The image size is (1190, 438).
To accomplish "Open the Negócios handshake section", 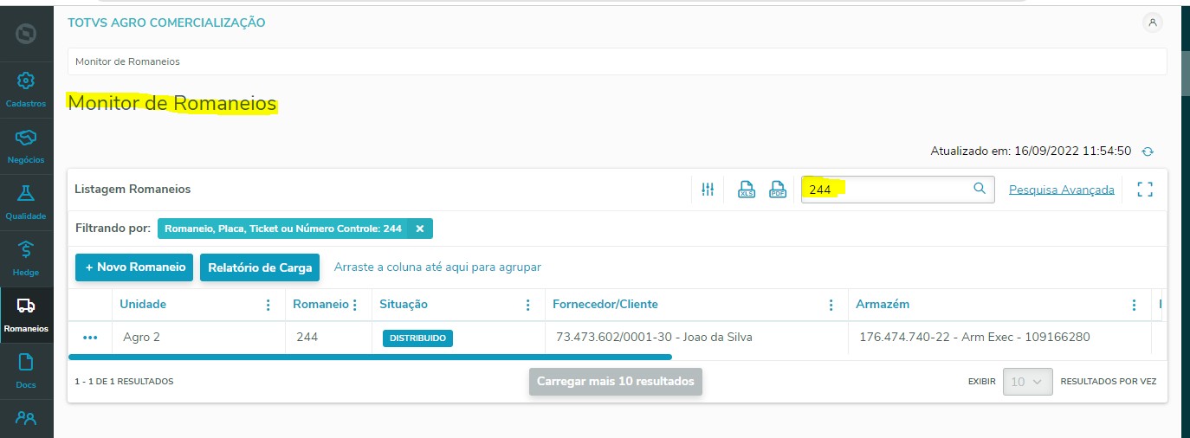I will [26, 146].
